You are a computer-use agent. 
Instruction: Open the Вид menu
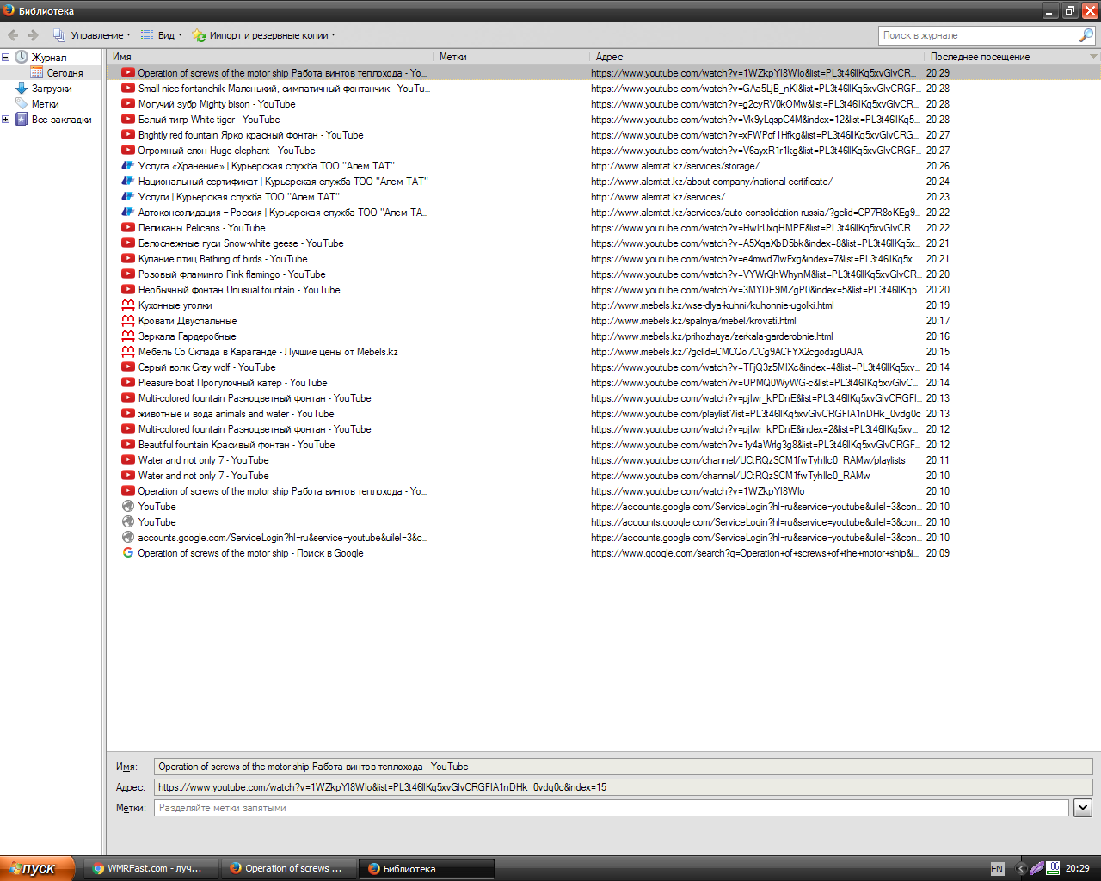click(x=161, y=35)
